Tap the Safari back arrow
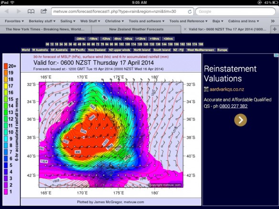279x209 pixels. 7,11
